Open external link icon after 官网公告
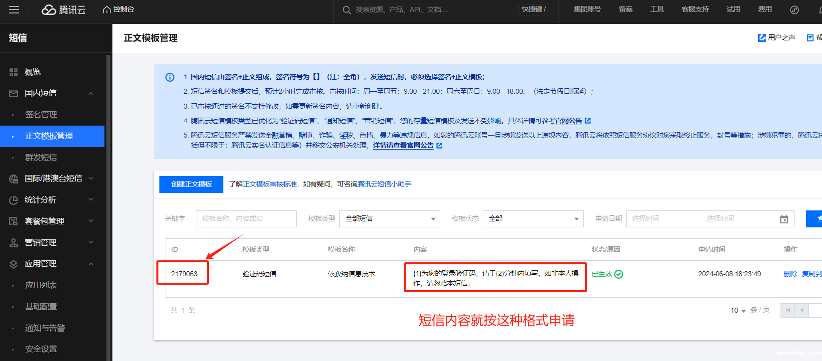The image size is (822, 361). [x=588, y=121]
